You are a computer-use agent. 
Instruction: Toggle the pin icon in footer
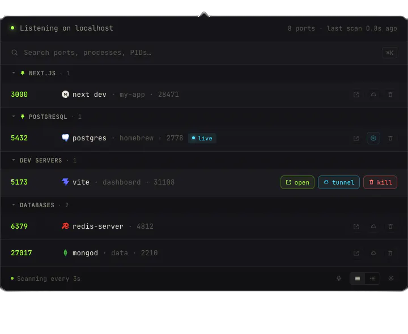tap(339, 279)
